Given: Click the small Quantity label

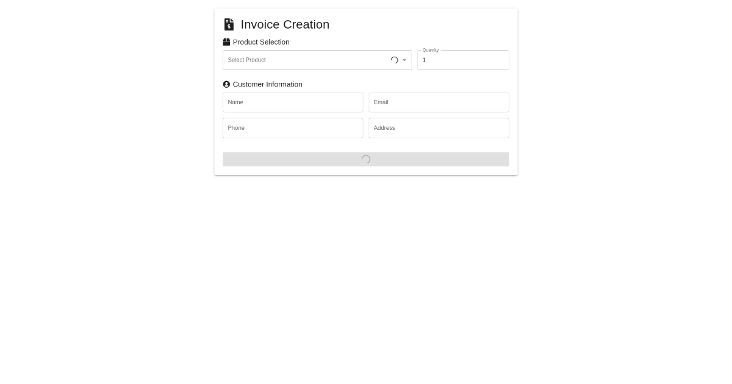Looking at the screenshot, I should pyautogui.click(x=431, y=50).
